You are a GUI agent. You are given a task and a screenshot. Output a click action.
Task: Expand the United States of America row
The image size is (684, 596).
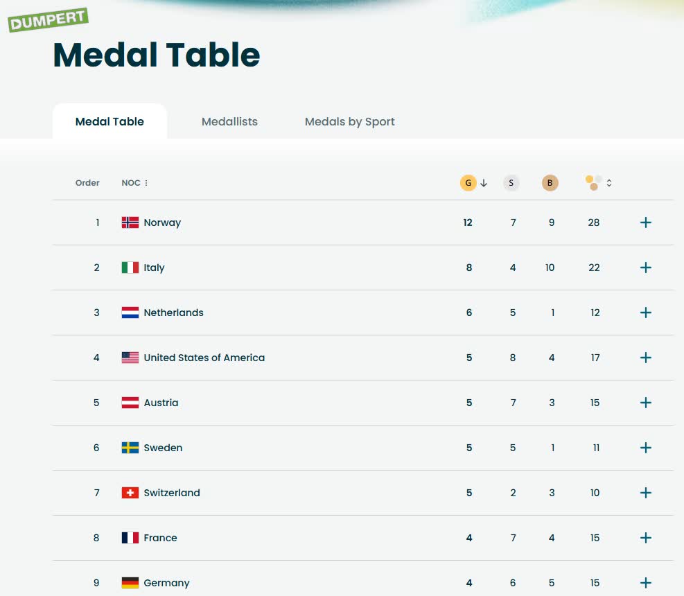coord(646,358)
